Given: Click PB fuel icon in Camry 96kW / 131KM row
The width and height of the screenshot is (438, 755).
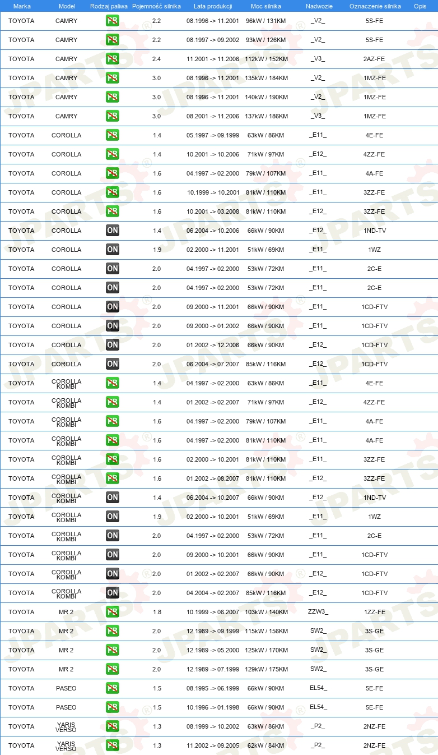Looking at the screenshot, I should [112, 21].
